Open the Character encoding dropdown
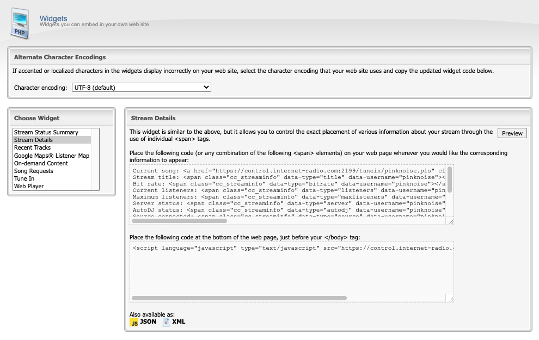Screen dimensions: 539x340 (141, 88)
